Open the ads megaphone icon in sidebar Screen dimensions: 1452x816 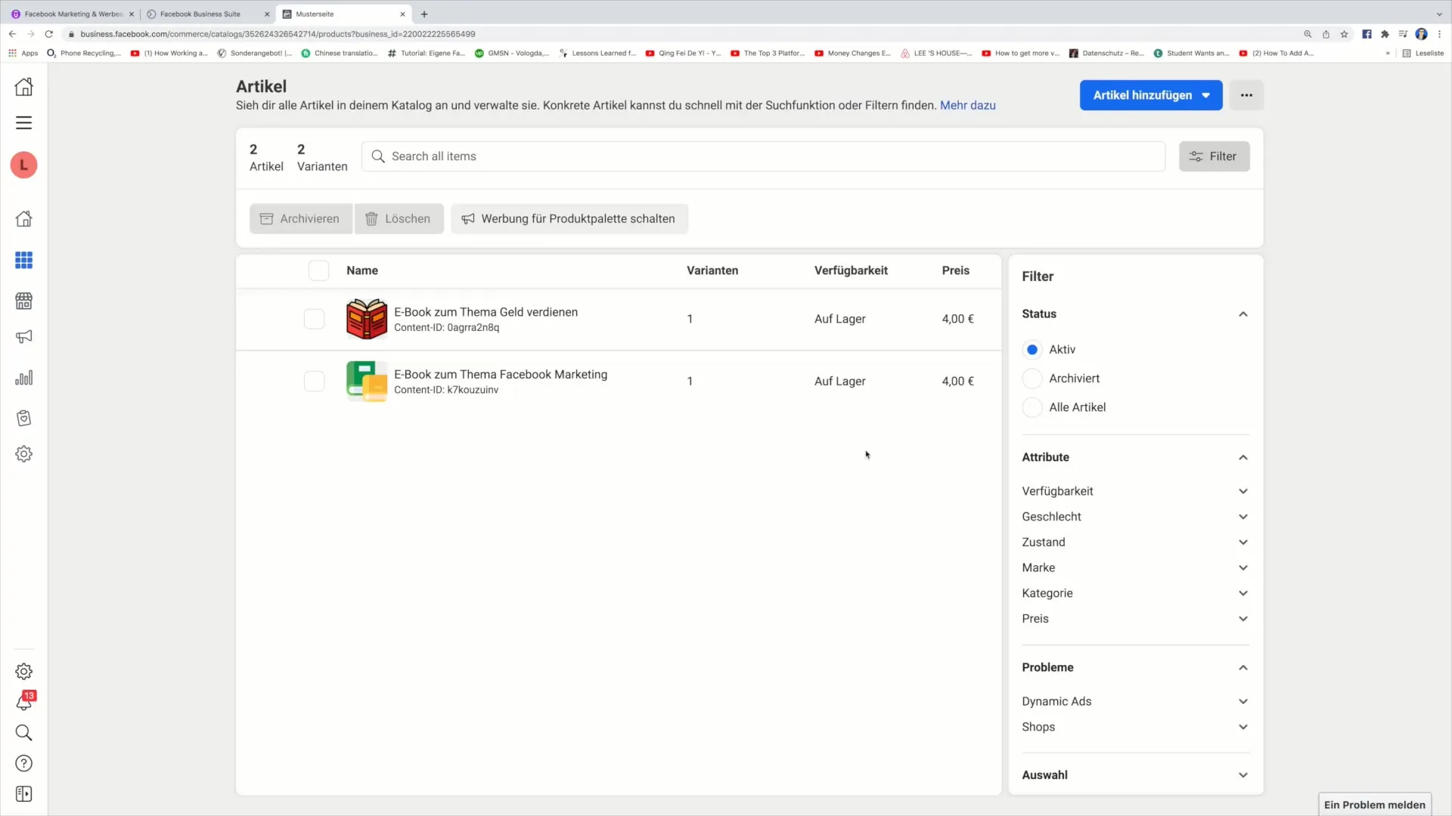(x=23, y=337)
